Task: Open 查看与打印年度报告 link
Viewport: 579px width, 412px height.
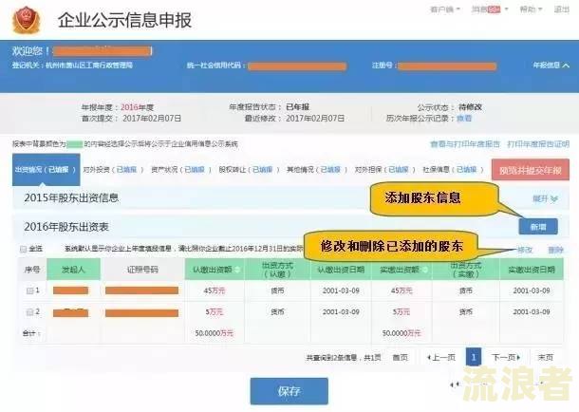Action: 465,144
